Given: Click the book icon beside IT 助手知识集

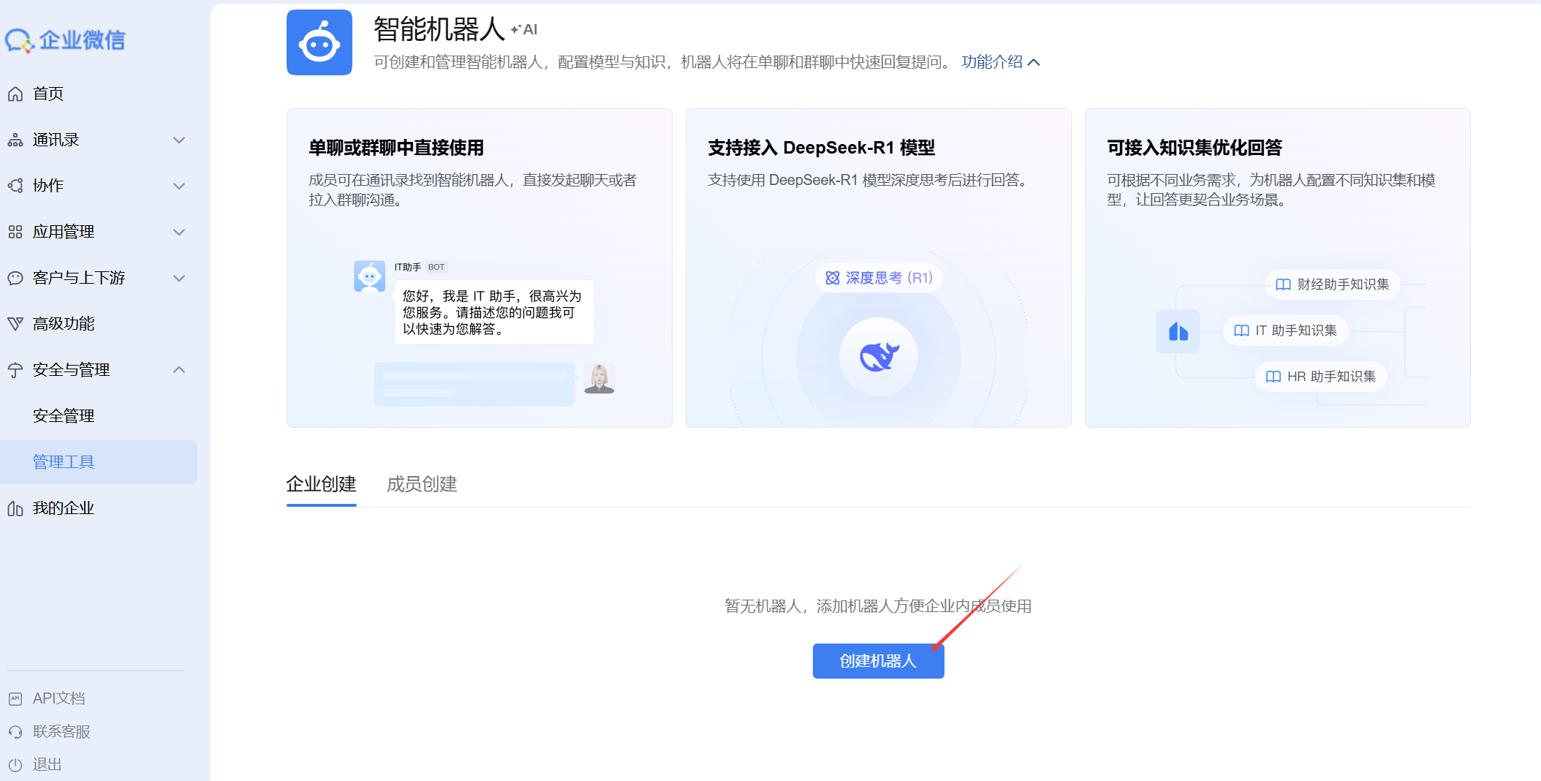Looking at the screenshot, I should coord(1241,331).
